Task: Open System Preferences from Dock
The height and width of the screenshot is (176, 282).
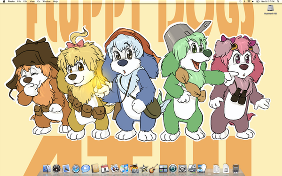Action: click(x=182, y=168)
